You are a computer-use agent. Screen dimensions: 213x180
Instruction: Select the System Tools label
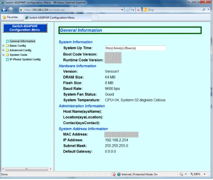click(x=19, y=55)
